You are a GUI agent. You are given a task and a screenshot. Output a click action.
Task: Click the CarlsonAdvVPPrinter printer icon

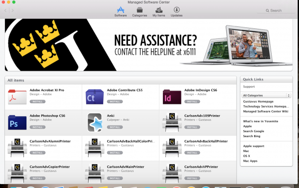tap(172, 174)
